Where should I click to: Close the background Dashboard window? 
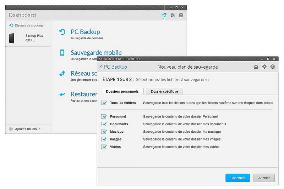pos(182,7)
